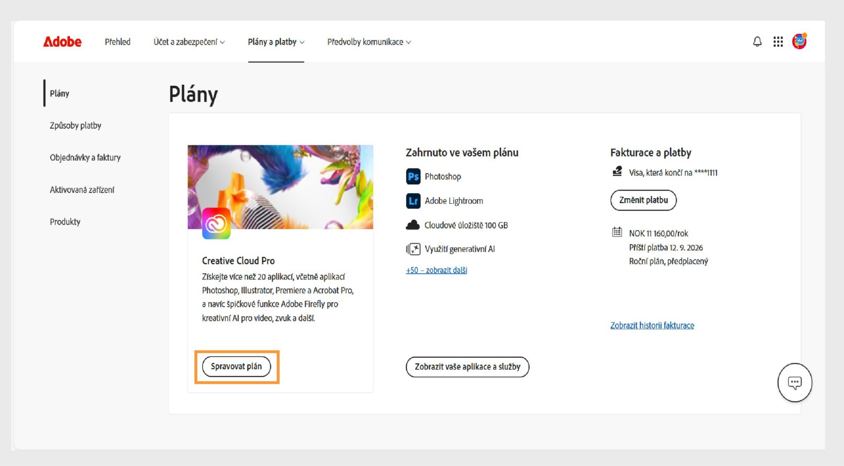Expand Předvolby komunikace dropdown
844x466 pixels.
tap(369, 42)
